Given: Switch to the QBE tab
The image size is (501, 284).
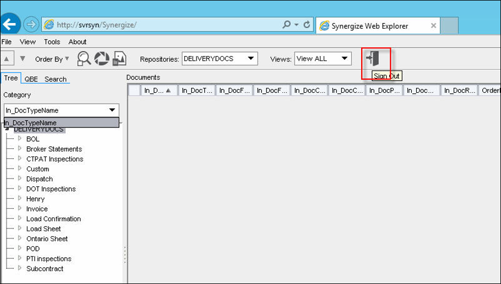Looking at the screenshot, I should pyautogui.click(x=31, y=79).
